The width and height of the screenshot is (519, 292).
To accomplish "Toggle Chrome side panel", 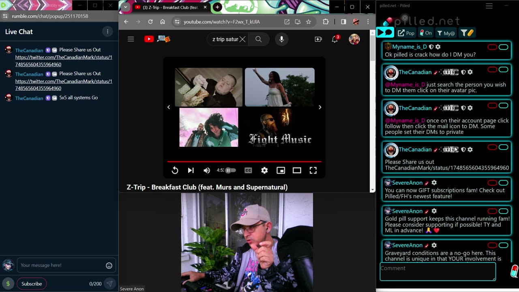I will pos(343,22).
